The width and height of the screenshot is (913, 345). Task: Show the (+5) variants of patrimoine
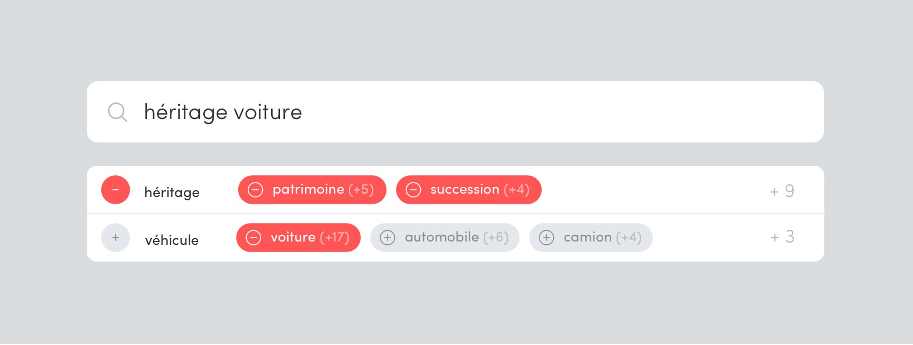point(361,190)
